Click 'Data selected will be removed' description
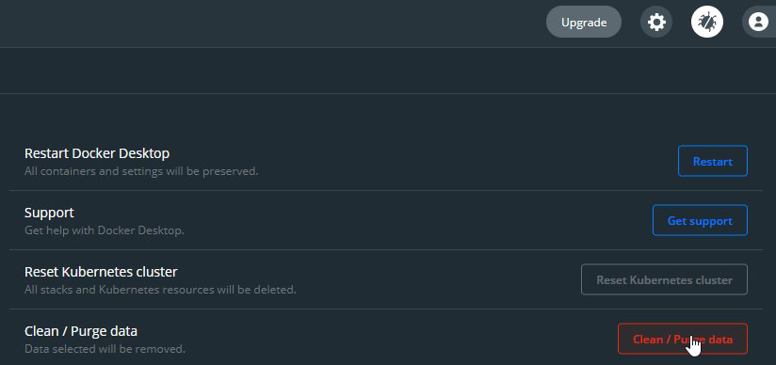 click(x=105, y=349)
